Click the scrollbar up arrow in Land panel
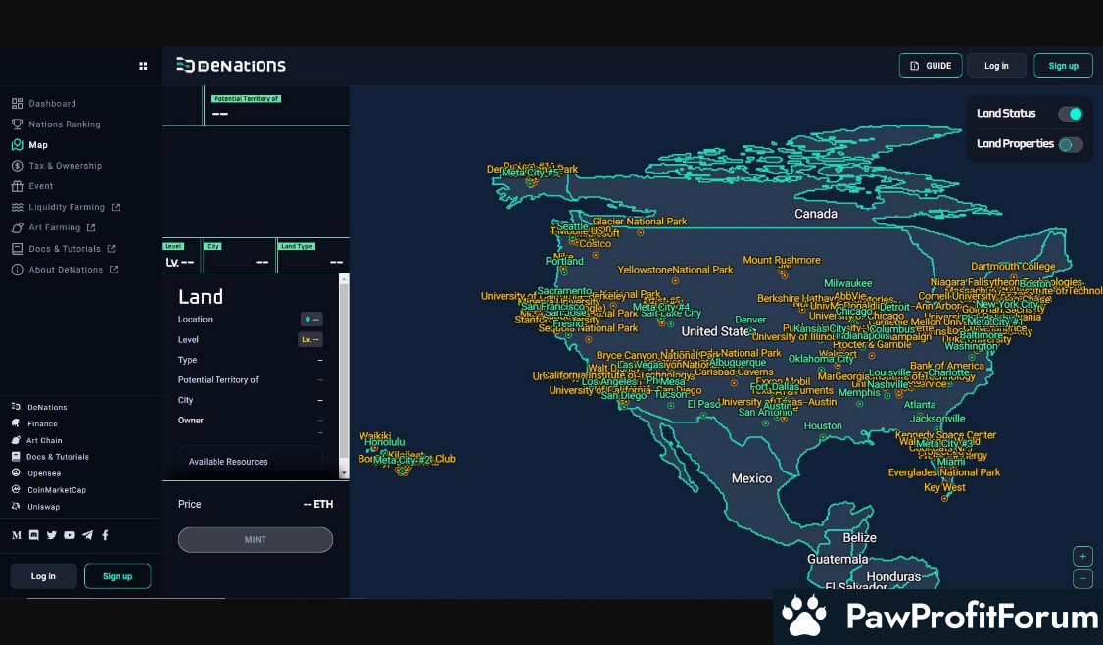The width and height of the screenshot is (1103, 645). [x=344, y=279]
